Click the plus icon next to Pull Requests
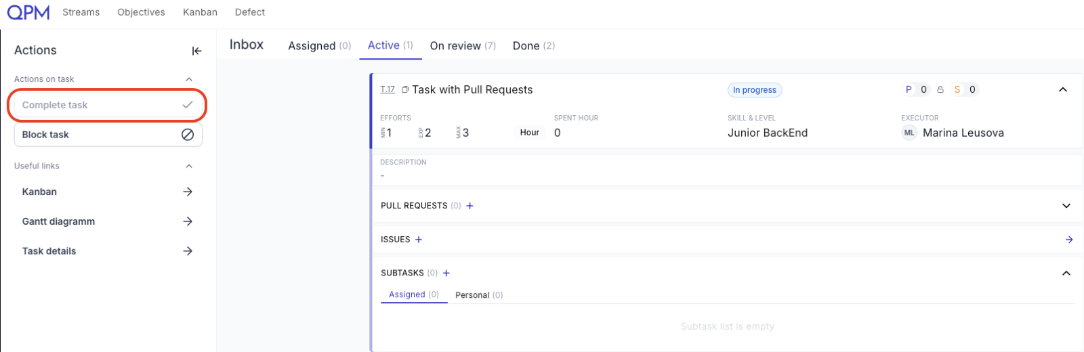Screen dimensions: 1084x352 pyautogui.click(x=470, y=206)
